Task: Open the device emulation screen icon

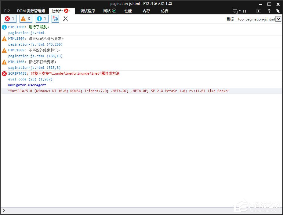Action: pos(234,11)
